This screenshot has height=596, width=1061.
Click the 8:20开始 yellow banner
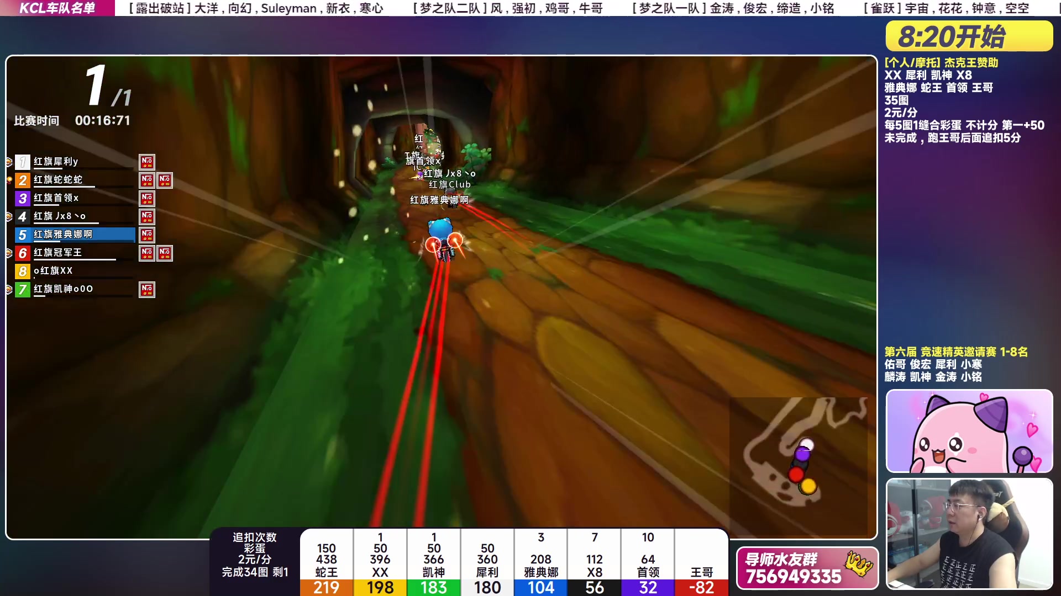969,36
